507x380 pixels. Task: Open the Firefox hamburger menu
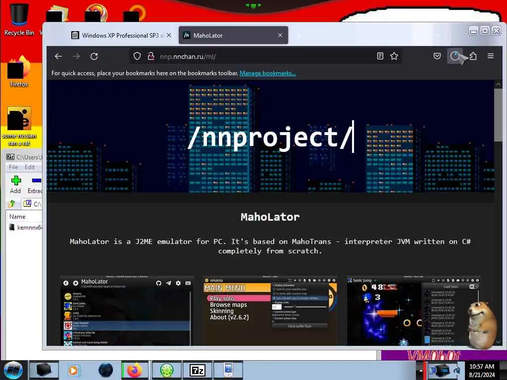(491, 56)
